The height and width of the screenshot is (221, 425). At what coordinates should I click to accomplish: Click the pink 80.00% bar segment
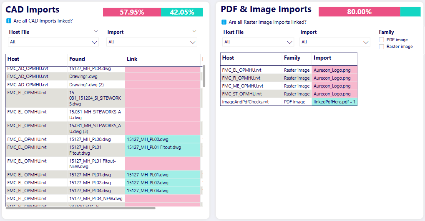[x=359, y=12]
